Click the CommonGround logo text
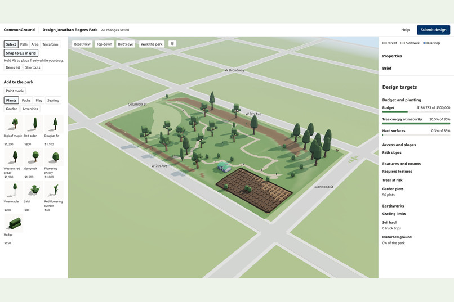The height and width of the screenshot is (302, 454). [x=19, y=30]
